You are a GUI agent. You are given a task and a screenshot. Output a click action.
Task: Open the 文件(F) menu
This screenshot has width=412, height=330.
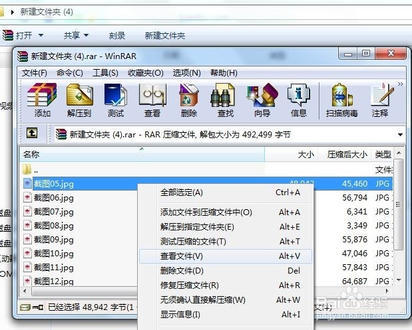coord(35,73)
